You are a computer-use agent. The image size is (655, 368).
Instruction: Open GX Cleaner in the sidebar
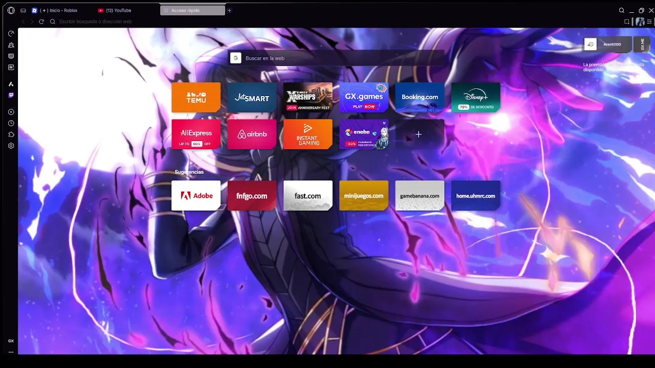(11, 45)
